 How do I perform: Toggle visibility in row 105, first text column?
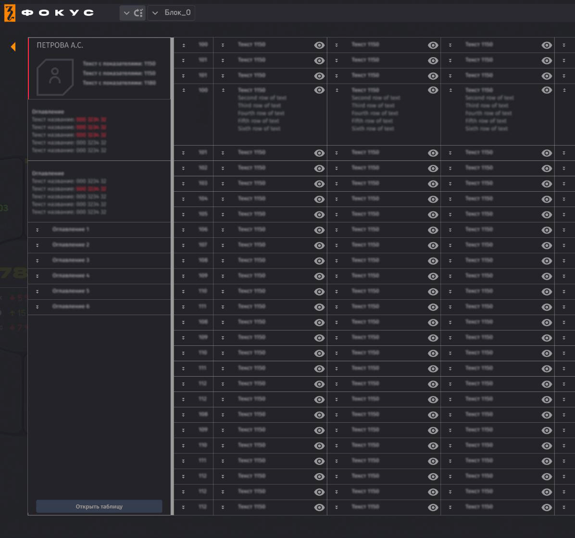319,214
